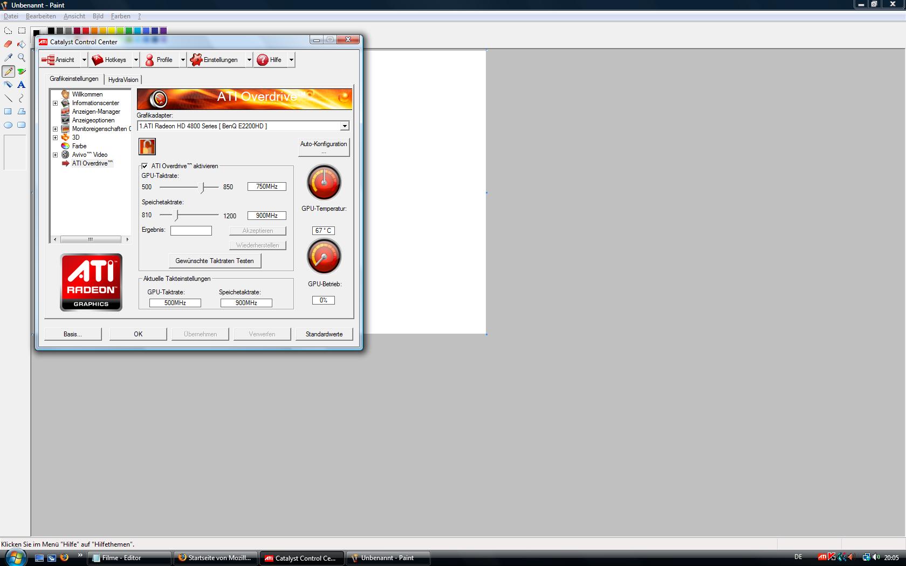Open the Grafikadapter combo box
The image size is (906, 566).
[243, 126]
